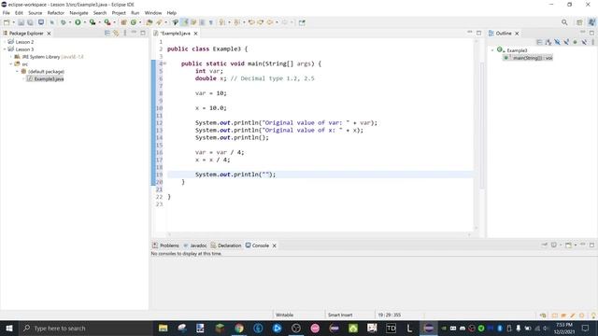
Task: Click the Run External Tools icon
Action: coord(107,22)
